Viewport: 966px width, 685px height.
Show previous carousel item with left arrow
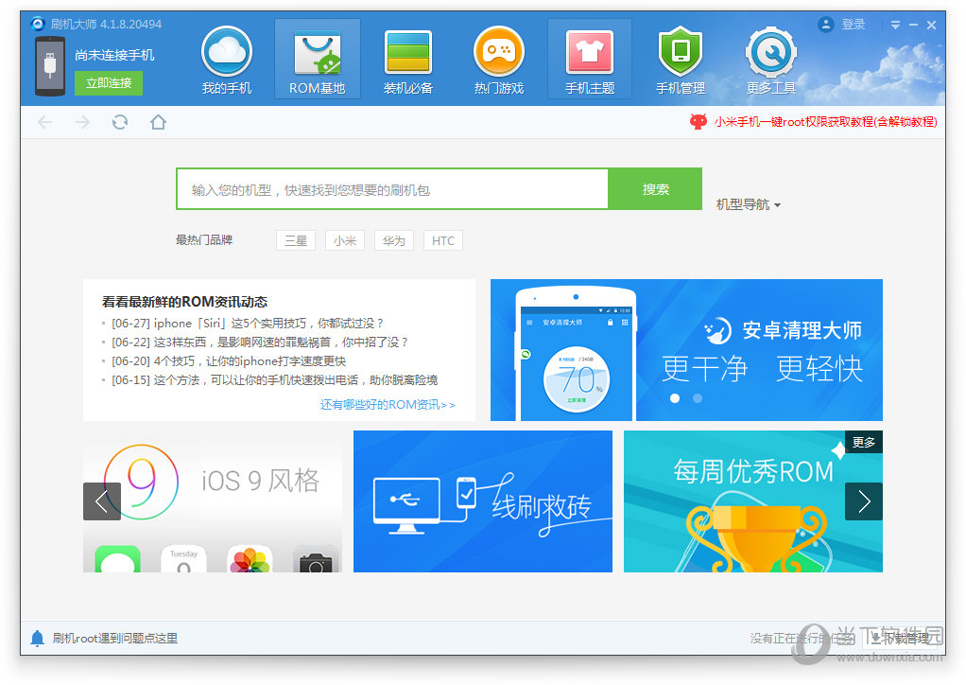pyautogui.click(x=102, y=501)
